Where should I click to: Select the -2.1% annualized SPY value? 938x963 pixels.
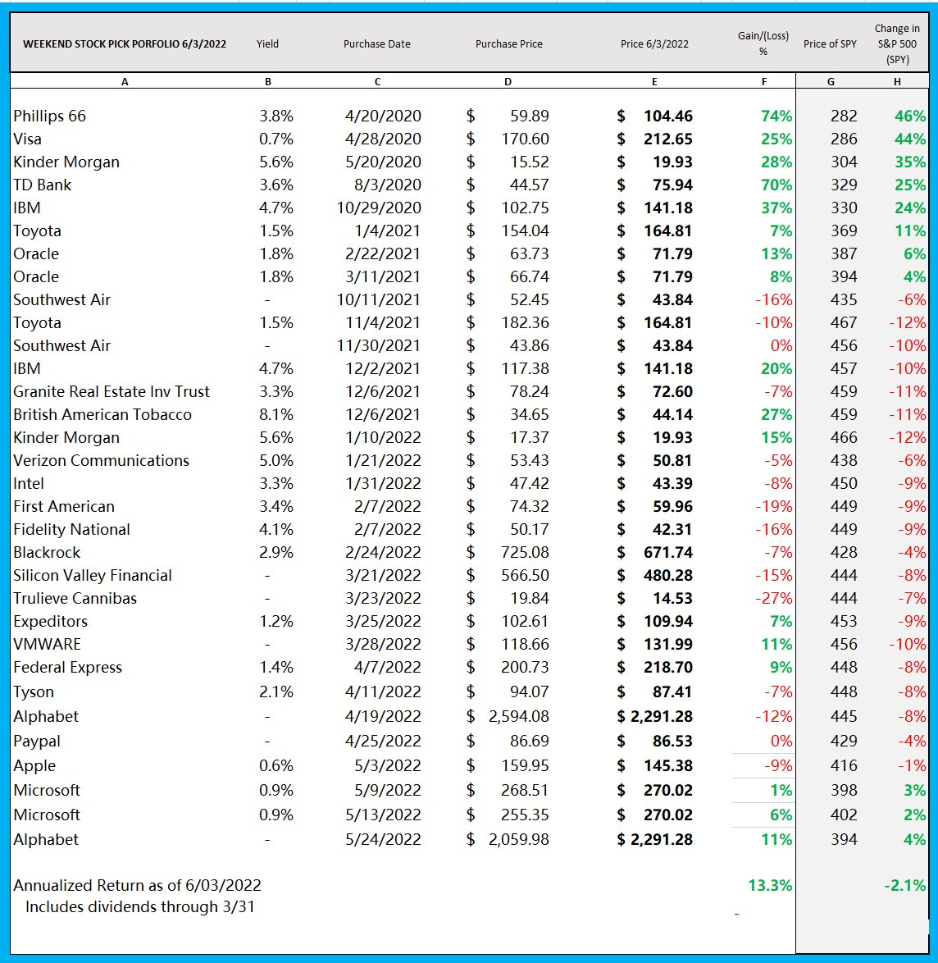pos(905,886)
